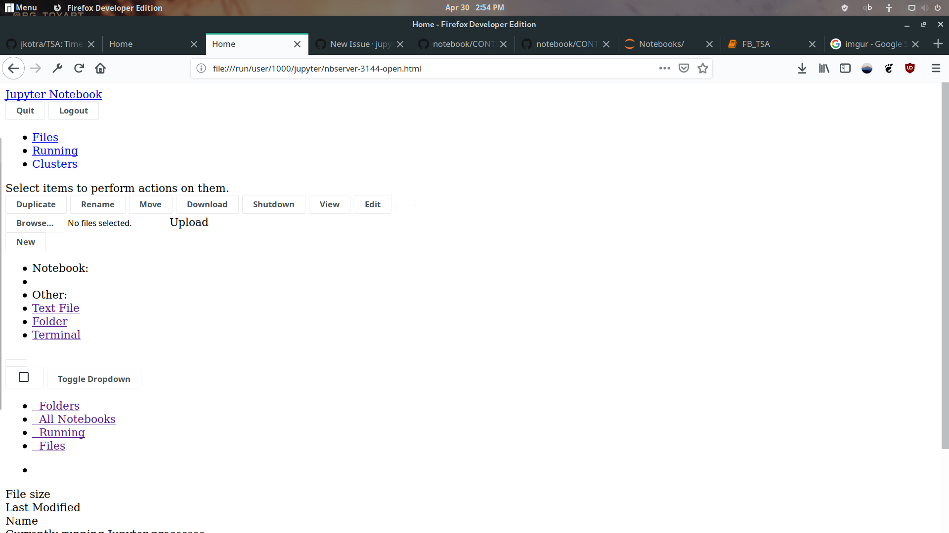Show the library bookshelf icon
This screenshot has height=533, width=949.
click(824, 69)
